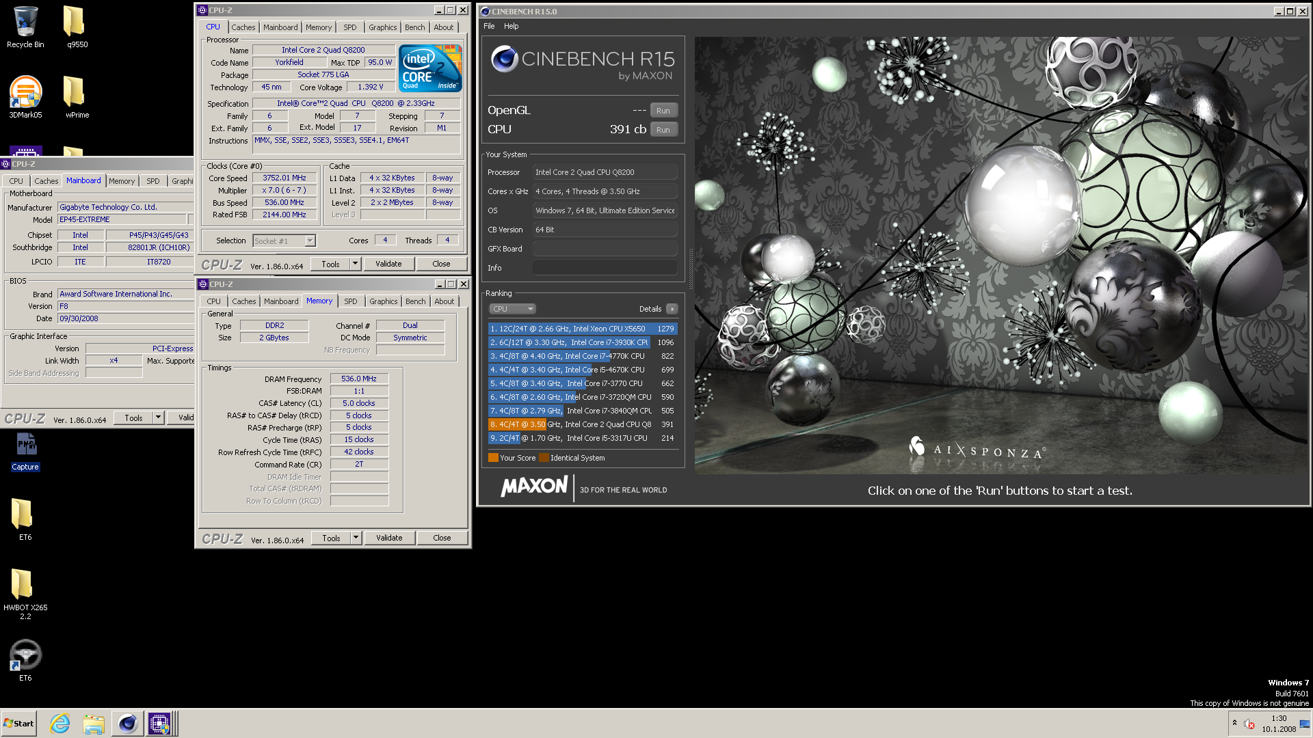Launch the 3DMark05 desktop shortcut
This screenshot has width=1313, height=738.
point(25,97)
